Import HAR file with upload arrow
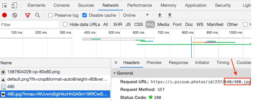253x106 pixels. pyautogui.click(x=160, y=15)
